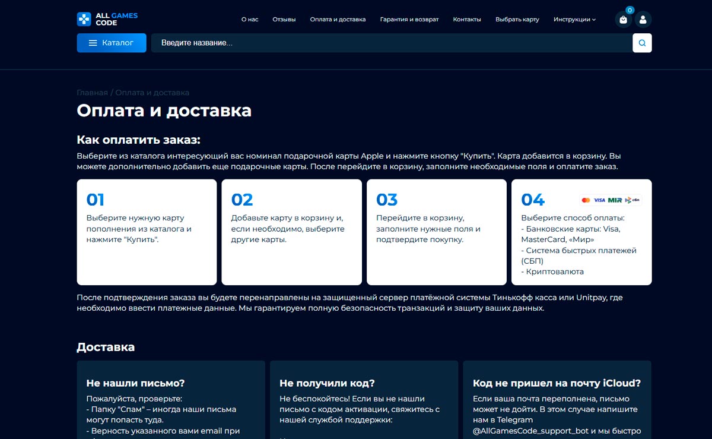Select Оплата и доставка in the top menu

pyautogui.click(x=338, y=20)
